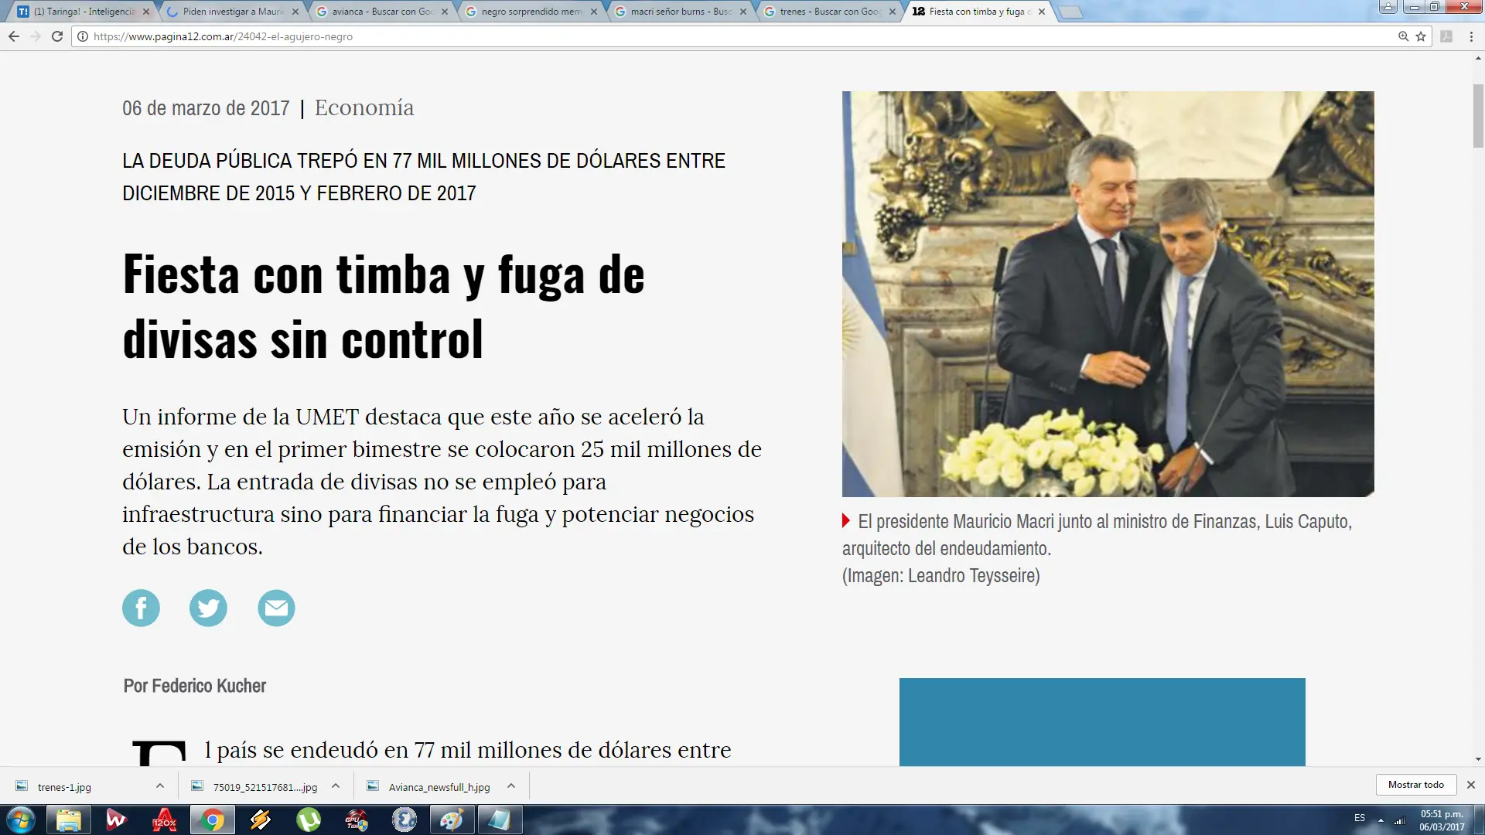
Task: Share the article on Facebook
Action: click(x=141, y=608)
